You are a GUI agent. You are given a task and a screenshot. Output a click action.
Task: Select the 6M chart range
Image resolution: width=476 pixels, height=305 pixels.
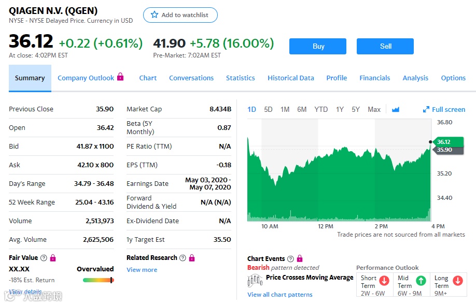(302, 109)
